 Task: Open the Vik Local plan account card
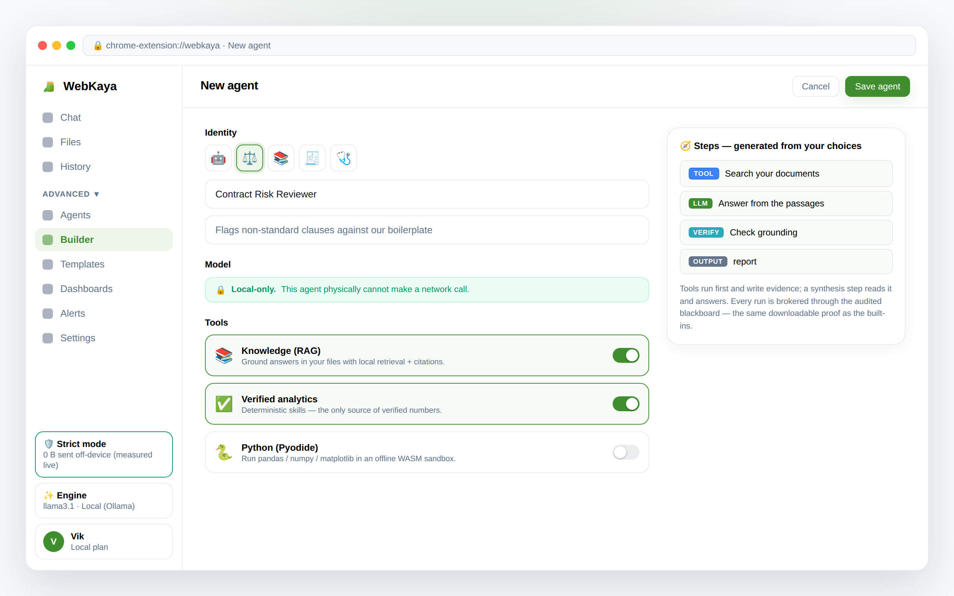(x=104, y=542)
